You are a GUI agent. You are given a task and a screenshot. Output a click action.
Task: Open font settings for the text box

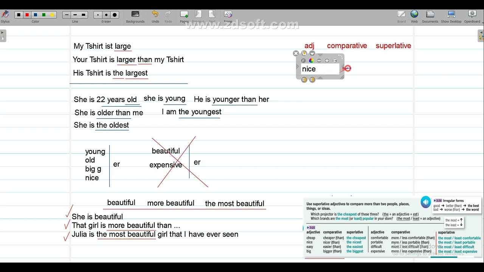[303, 60]
